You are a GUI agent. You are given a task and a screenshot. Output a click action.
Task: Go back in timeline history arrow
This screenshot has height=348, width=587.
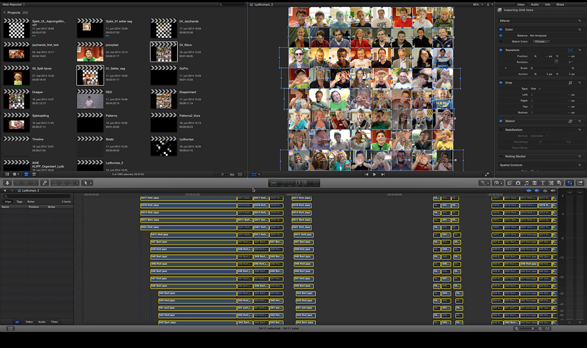(5, 190)
